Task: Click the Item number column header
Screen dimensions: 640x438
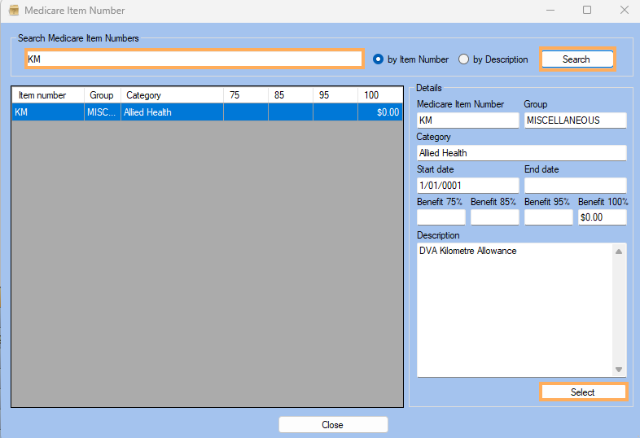Action: pos(48,95)
